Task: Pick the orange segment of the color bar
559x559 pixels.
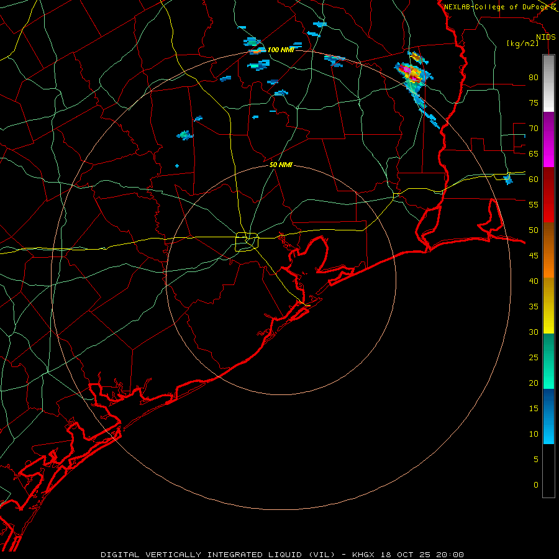Action: 548,264
